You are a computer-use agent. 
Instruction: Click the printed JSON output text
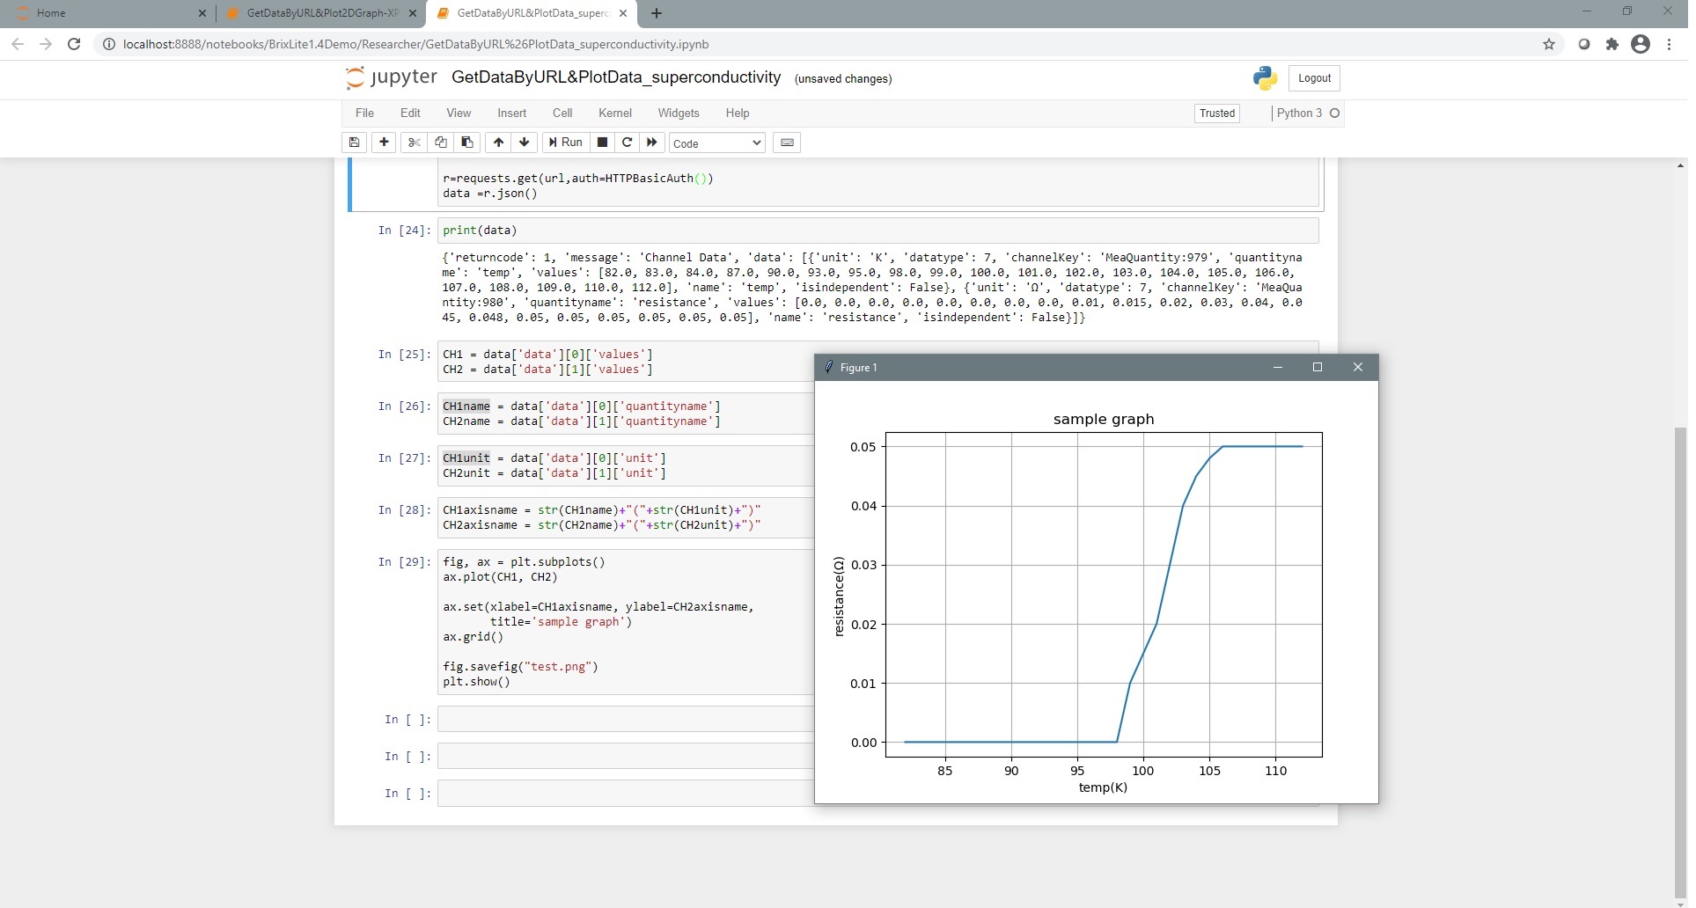tap(871, 288)
